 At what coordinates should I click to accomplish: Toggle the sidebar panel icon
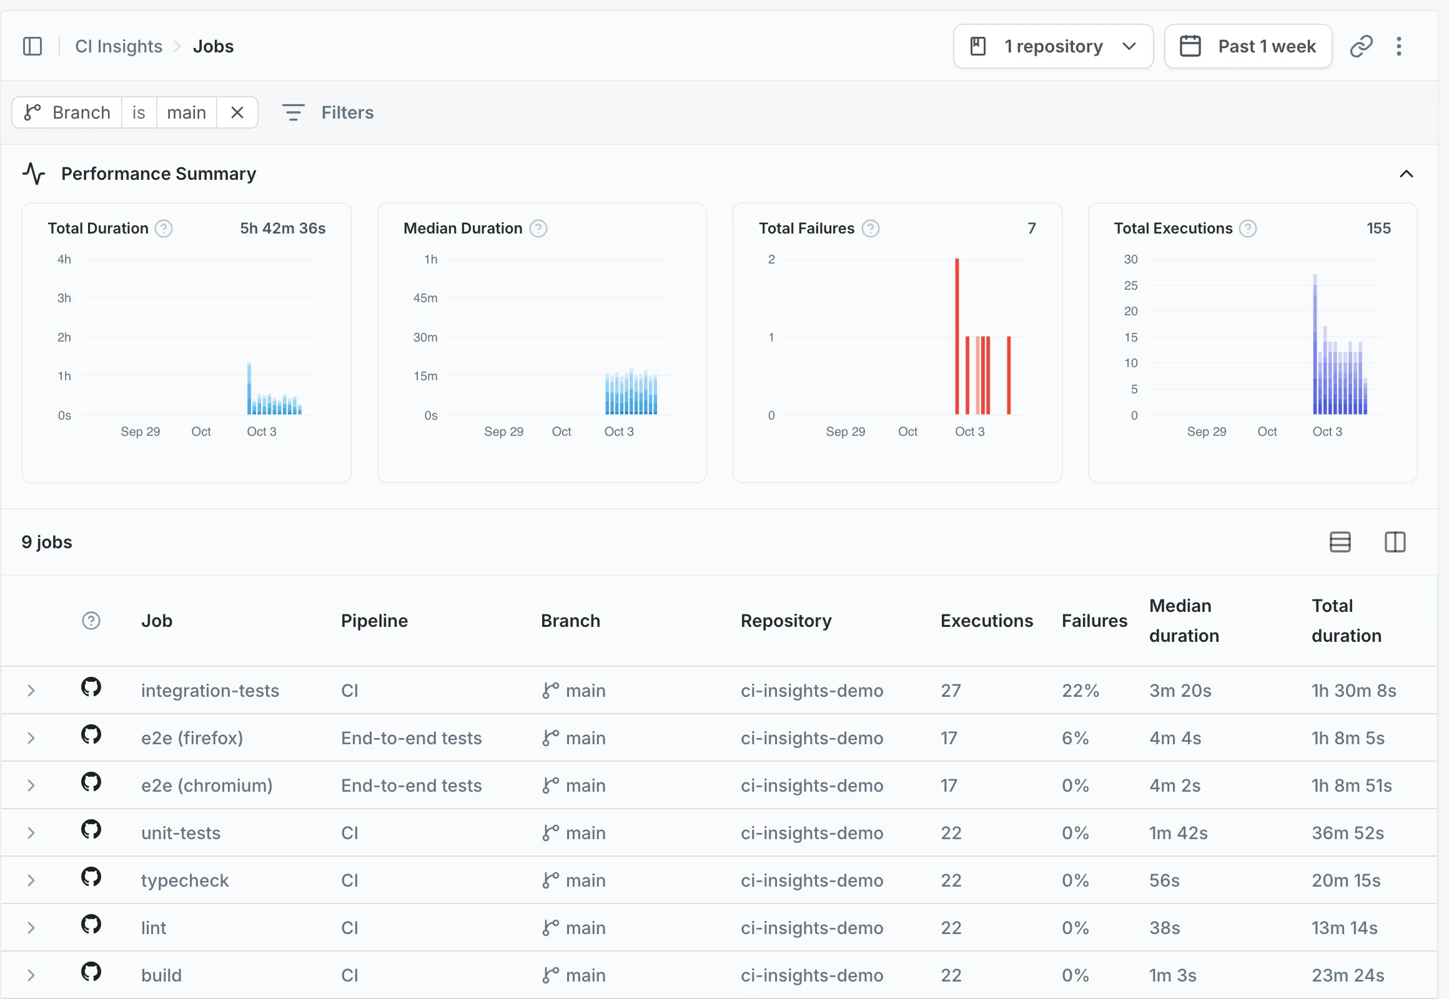pos(32,46)
